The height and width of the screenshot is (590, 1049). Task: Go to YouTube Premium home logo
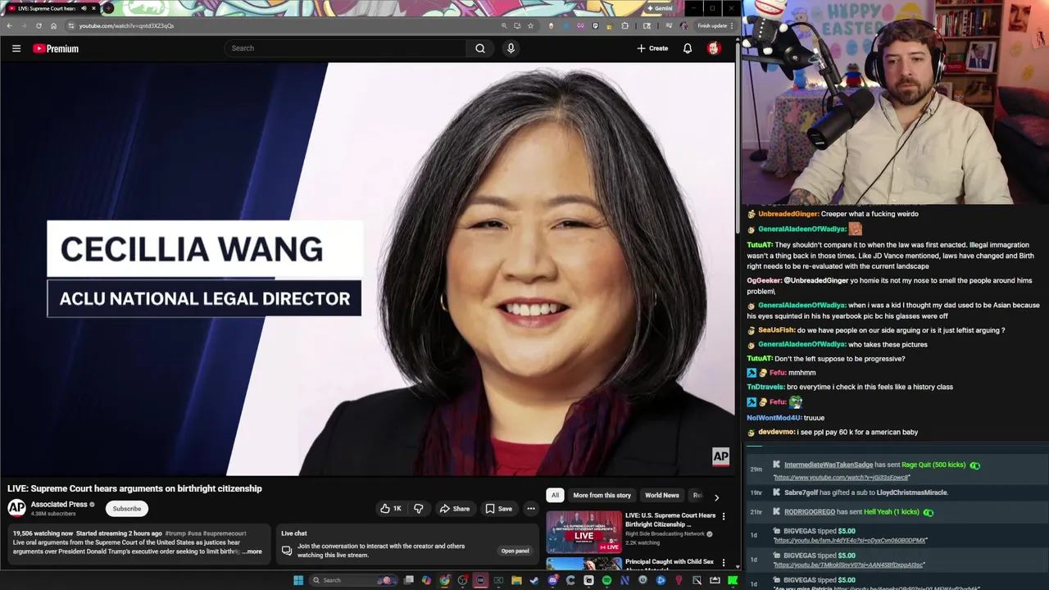[56, 48]
